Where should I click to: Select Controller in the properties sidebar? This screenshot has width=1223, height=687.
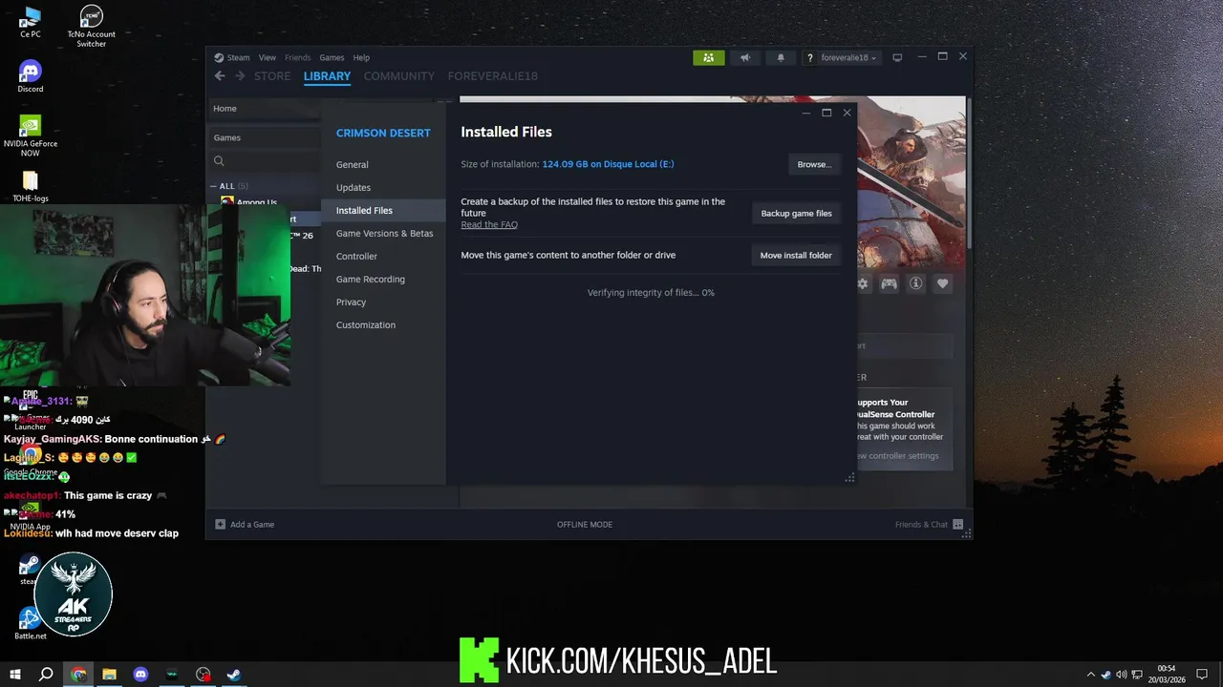[383, 256]
